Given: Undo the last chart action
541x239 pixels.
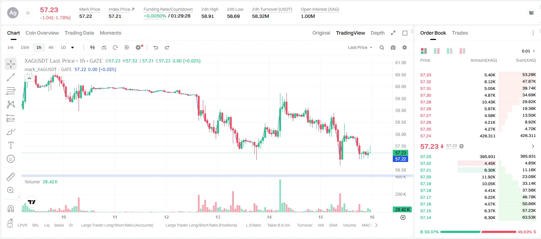Looking at the screenshot, I should pyautogui.click(x=156, y=47).
